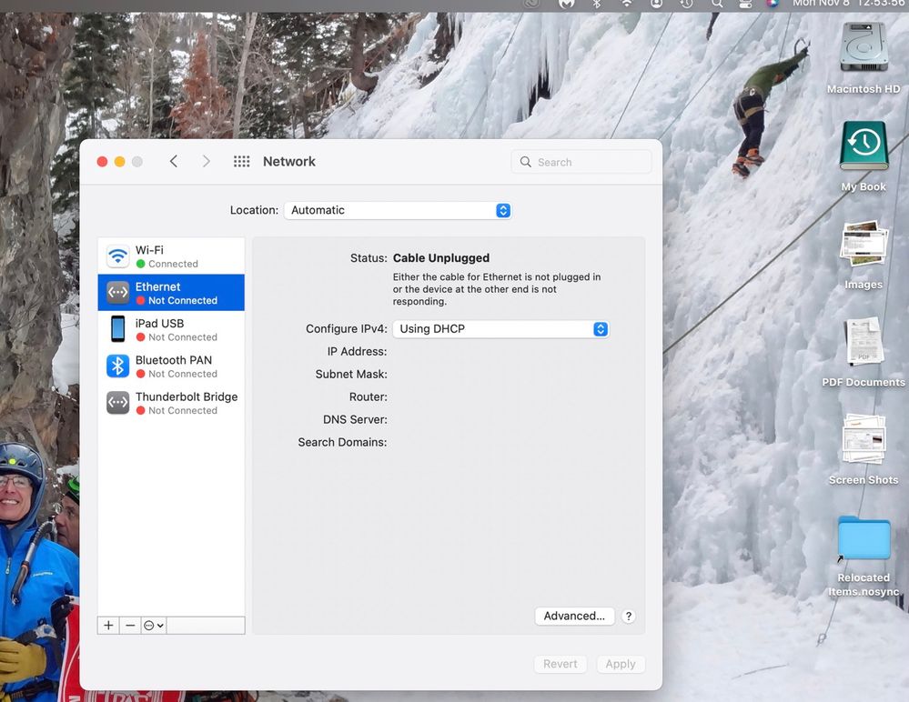Open the My Book Time Machine drive
This screenshot has width=909, height=702.
point(863,152)
